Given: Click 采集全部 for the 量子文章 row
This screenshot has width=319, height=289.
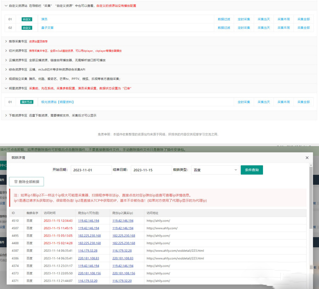Looking at the screenshot, I should (303, 28).
